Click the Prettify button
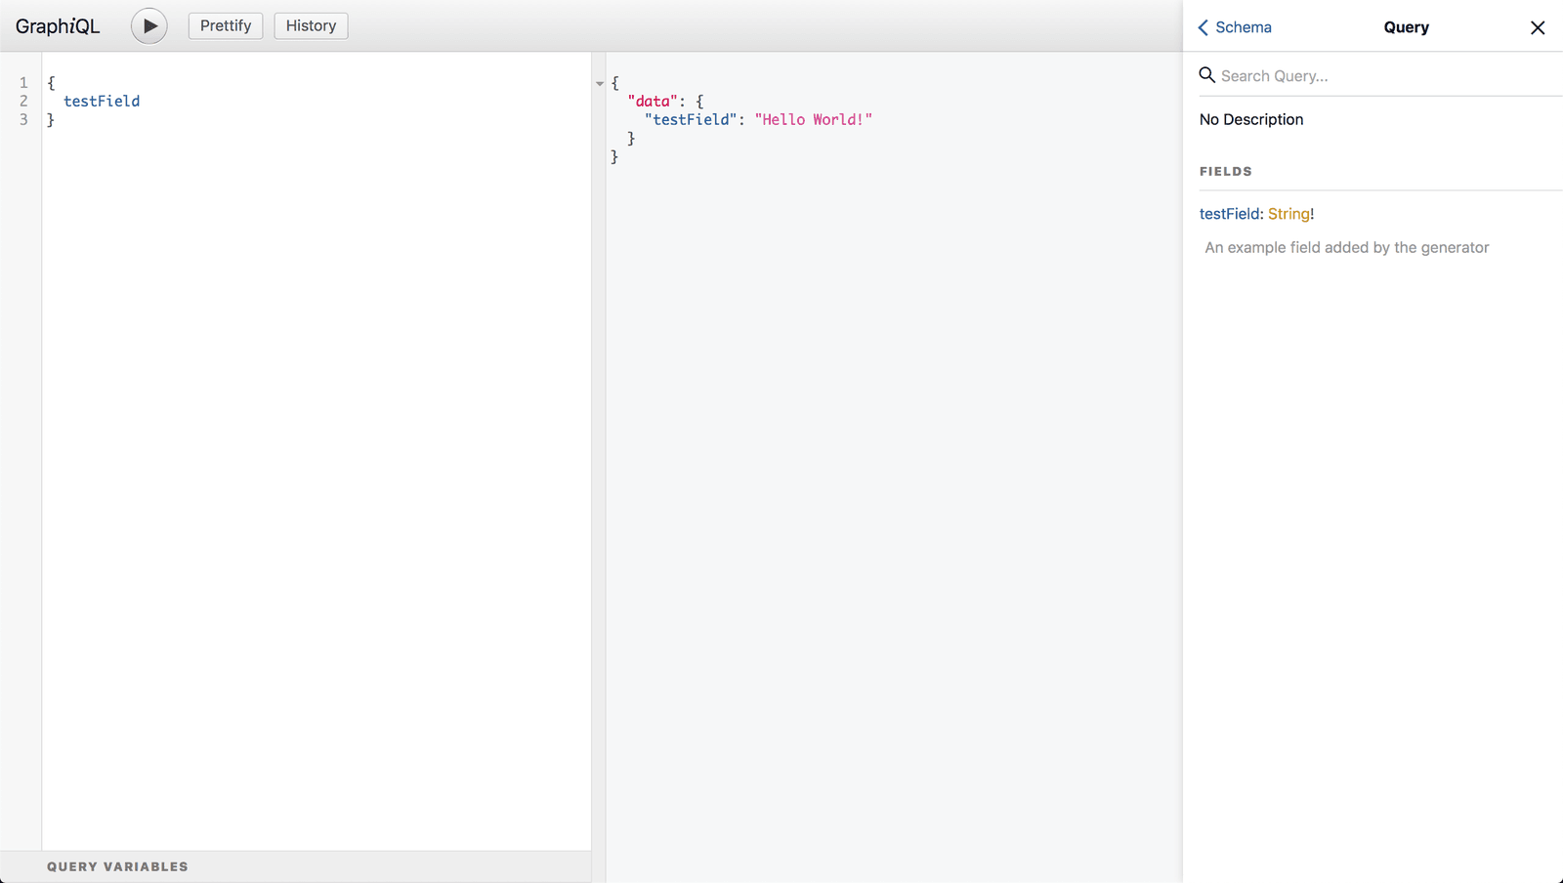 (x=225, y=25)
